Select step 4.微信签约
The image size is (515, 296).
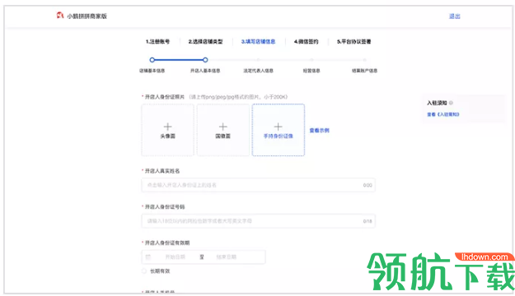306,42
